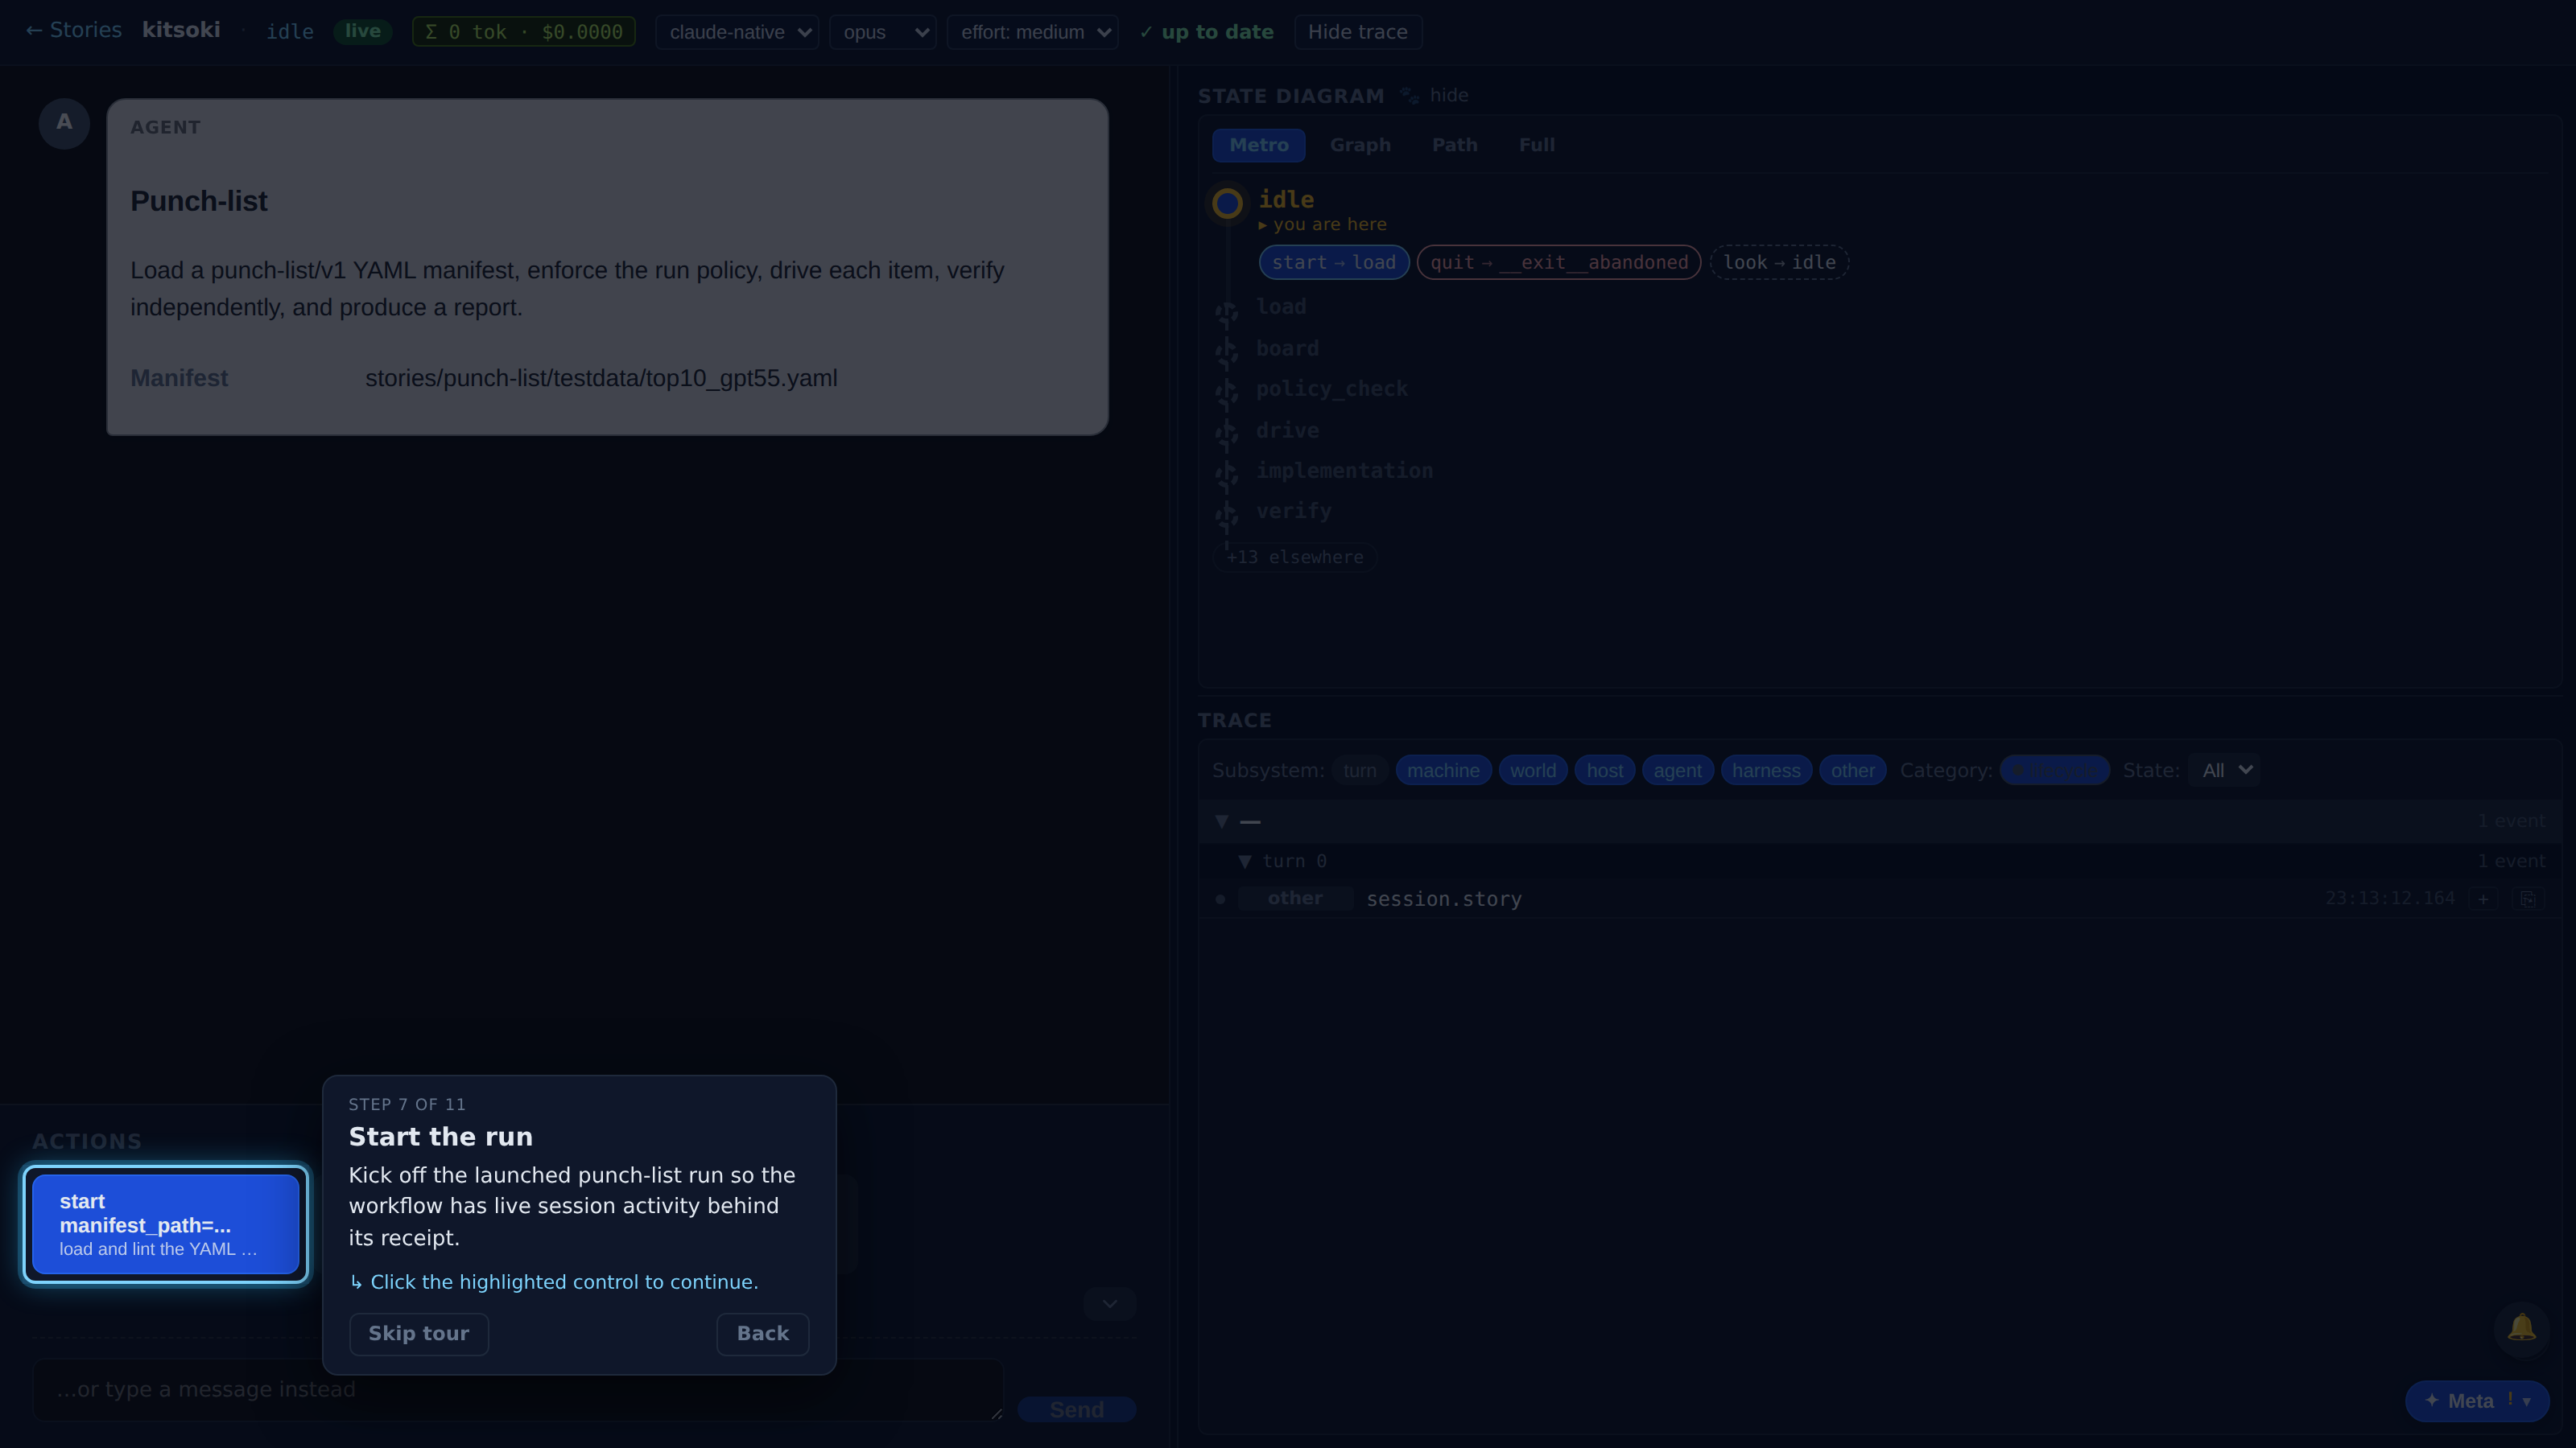Image resolution: width=2576 pixels, height=1448 pixels.
Task: Click the idle state circle in Metro diagram
Action: [x=1227, y=204]
